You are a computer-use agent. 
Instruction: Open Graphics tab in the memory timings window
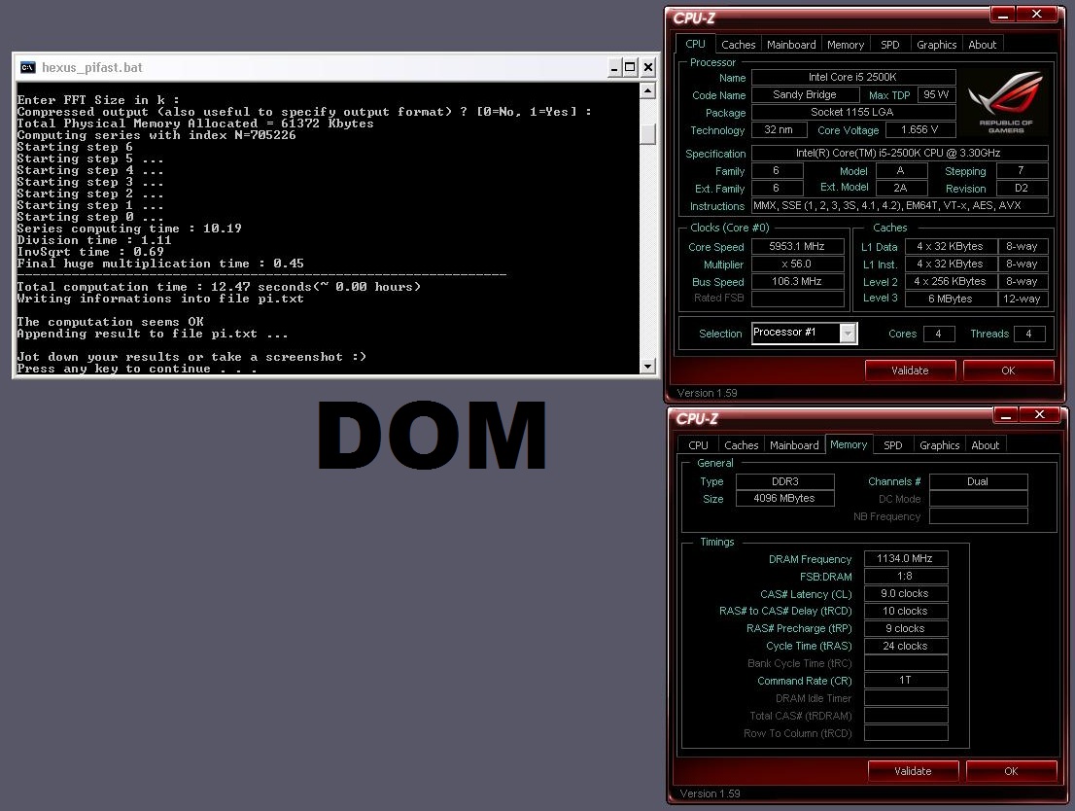tap(939, 445)
